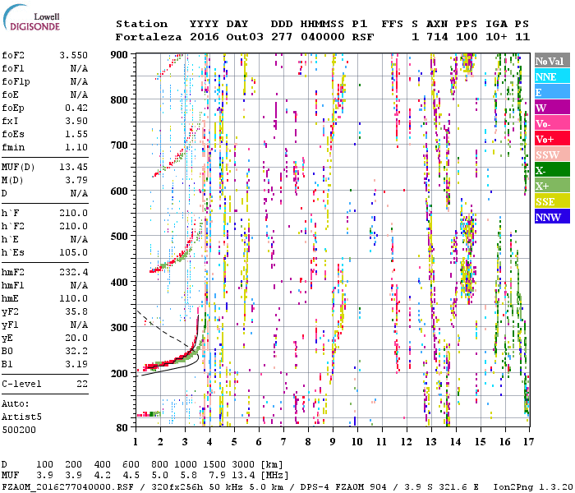The height and width of the screenshot is (493, 575).
Task: Click the fxI value 3.90
Action: coord(76,121)
